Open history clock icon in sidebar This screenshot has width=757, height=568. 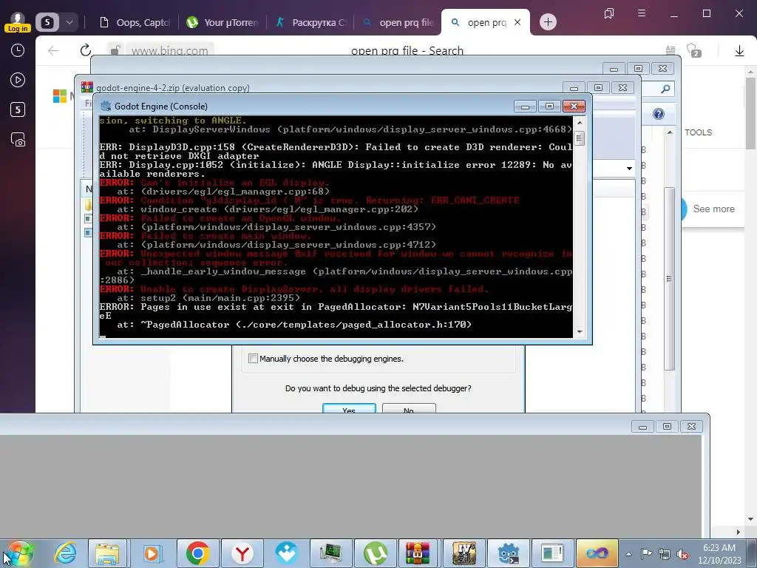pyautogui.click(x=18, y=50)
